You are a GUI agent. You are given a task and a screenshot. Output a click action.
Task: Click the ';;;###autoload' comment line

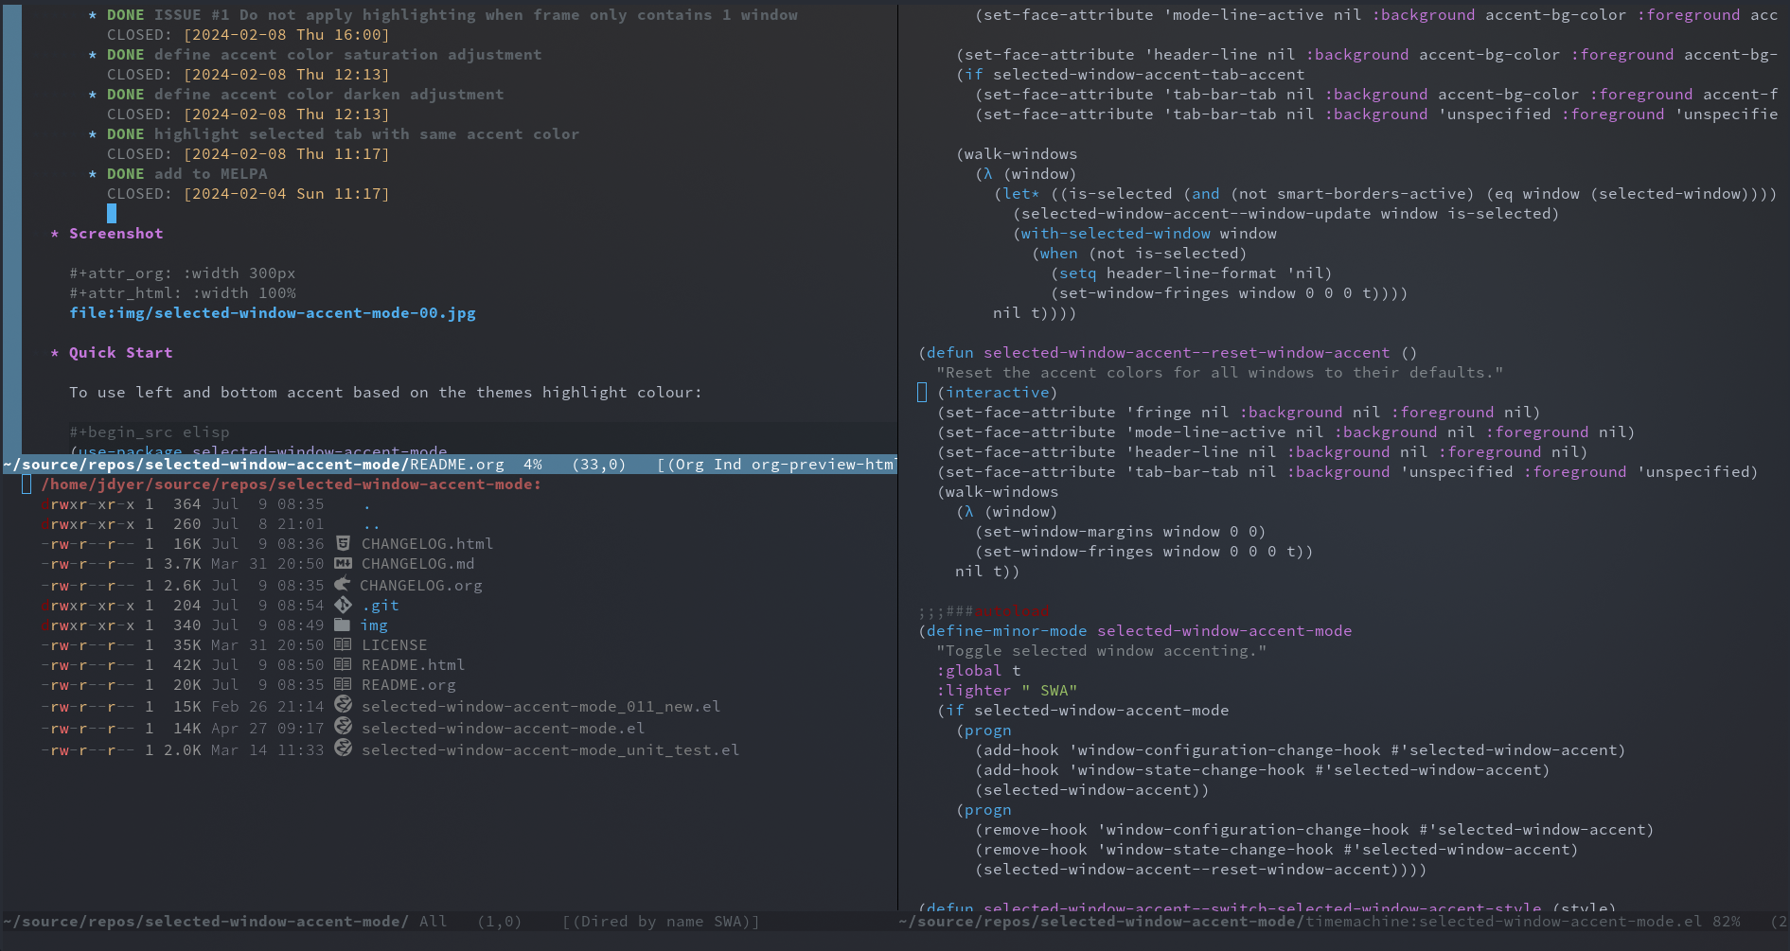click(x=984, y=612)
